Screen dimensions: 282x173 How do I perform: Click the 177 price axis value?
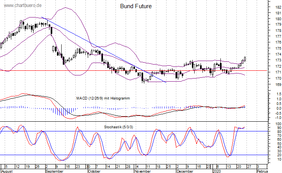point(278,37)
